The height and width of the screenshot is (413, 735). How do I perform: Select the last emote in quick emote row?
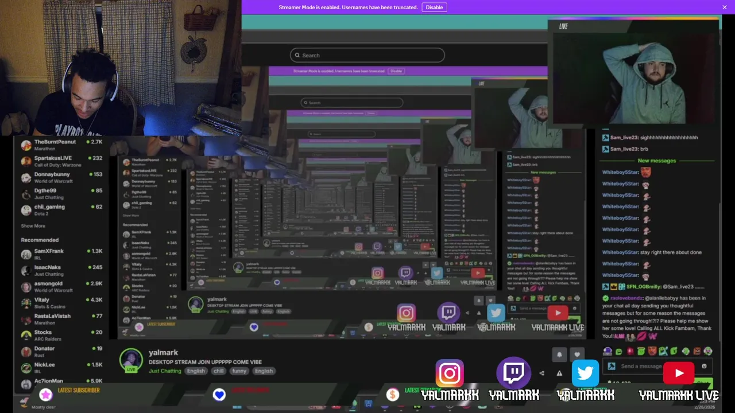pos(708,351)
